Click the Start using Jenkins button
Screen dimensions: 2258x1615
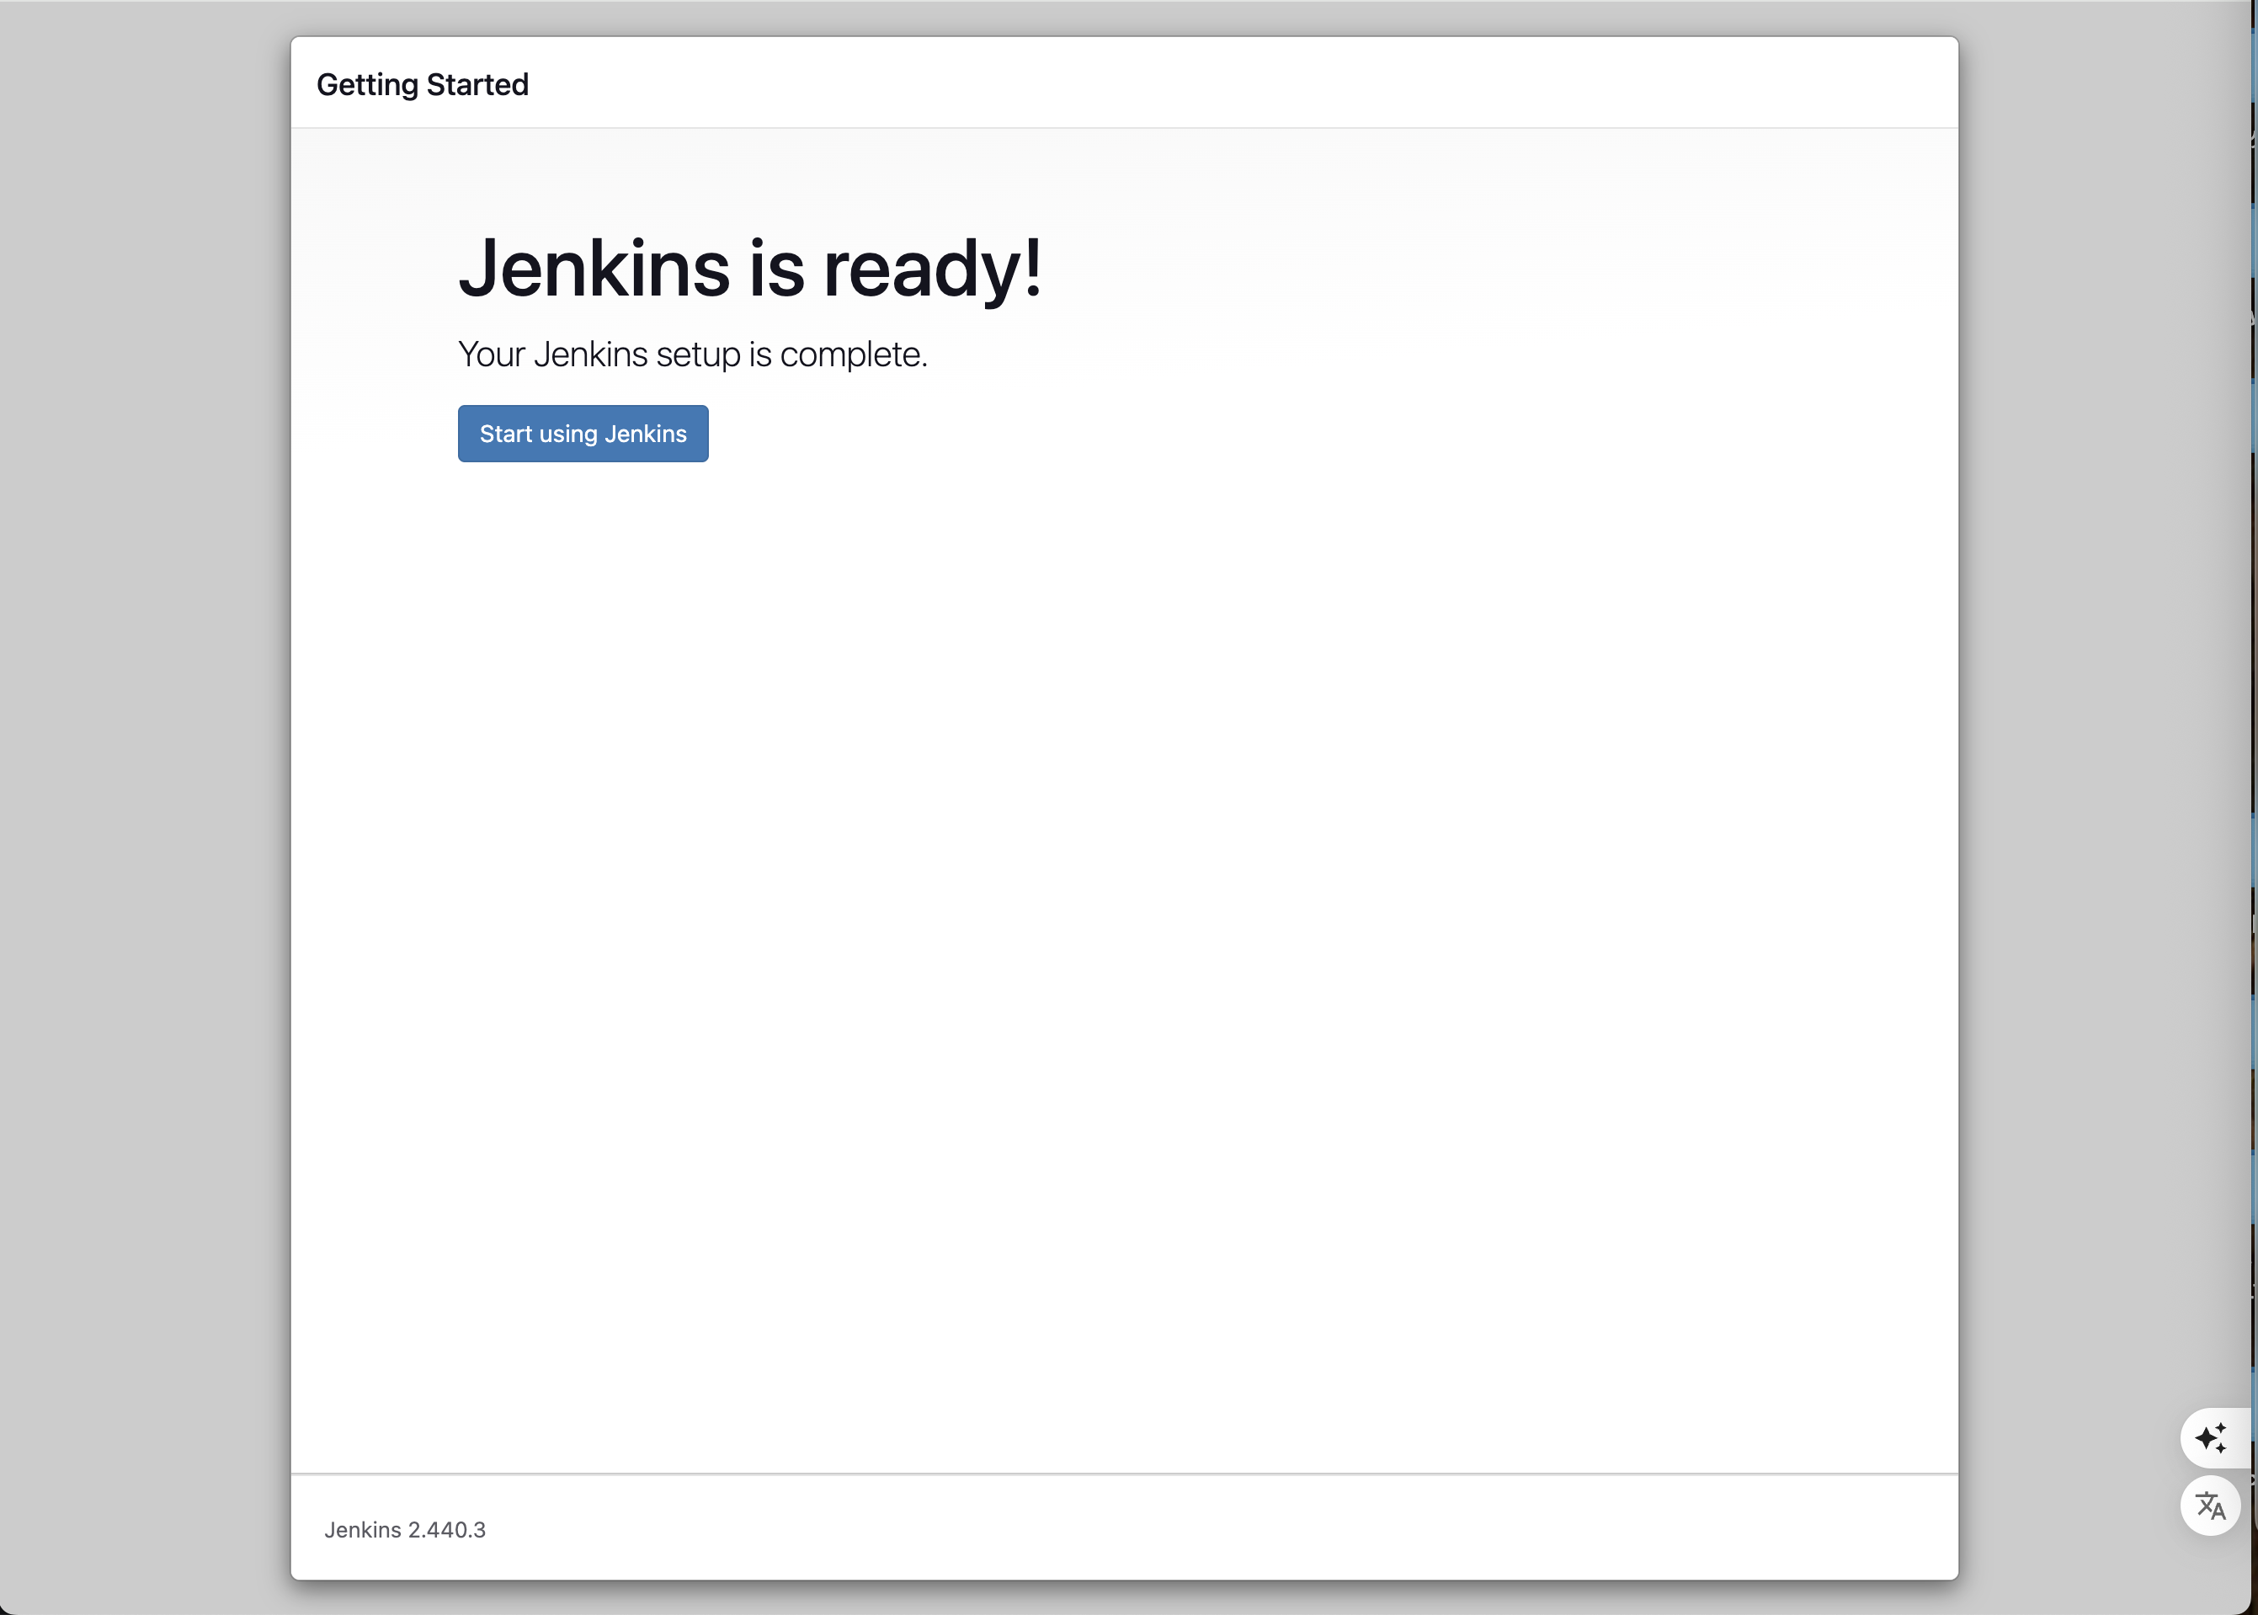[x=583, y=434]
